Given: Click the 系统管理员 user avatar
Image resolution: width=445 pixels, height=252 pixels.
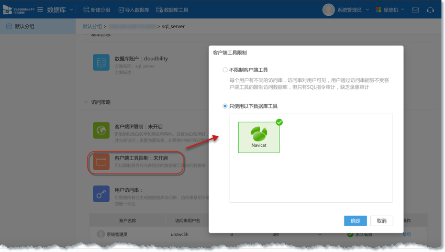Looking at the screenshot, I should pos(328,10).
